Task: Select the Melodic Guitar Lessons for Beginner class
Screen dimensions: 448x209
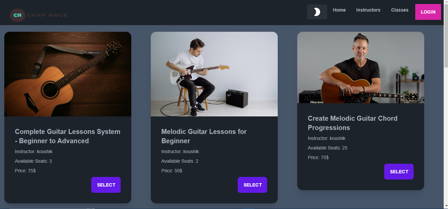Action: coord(252,185)
